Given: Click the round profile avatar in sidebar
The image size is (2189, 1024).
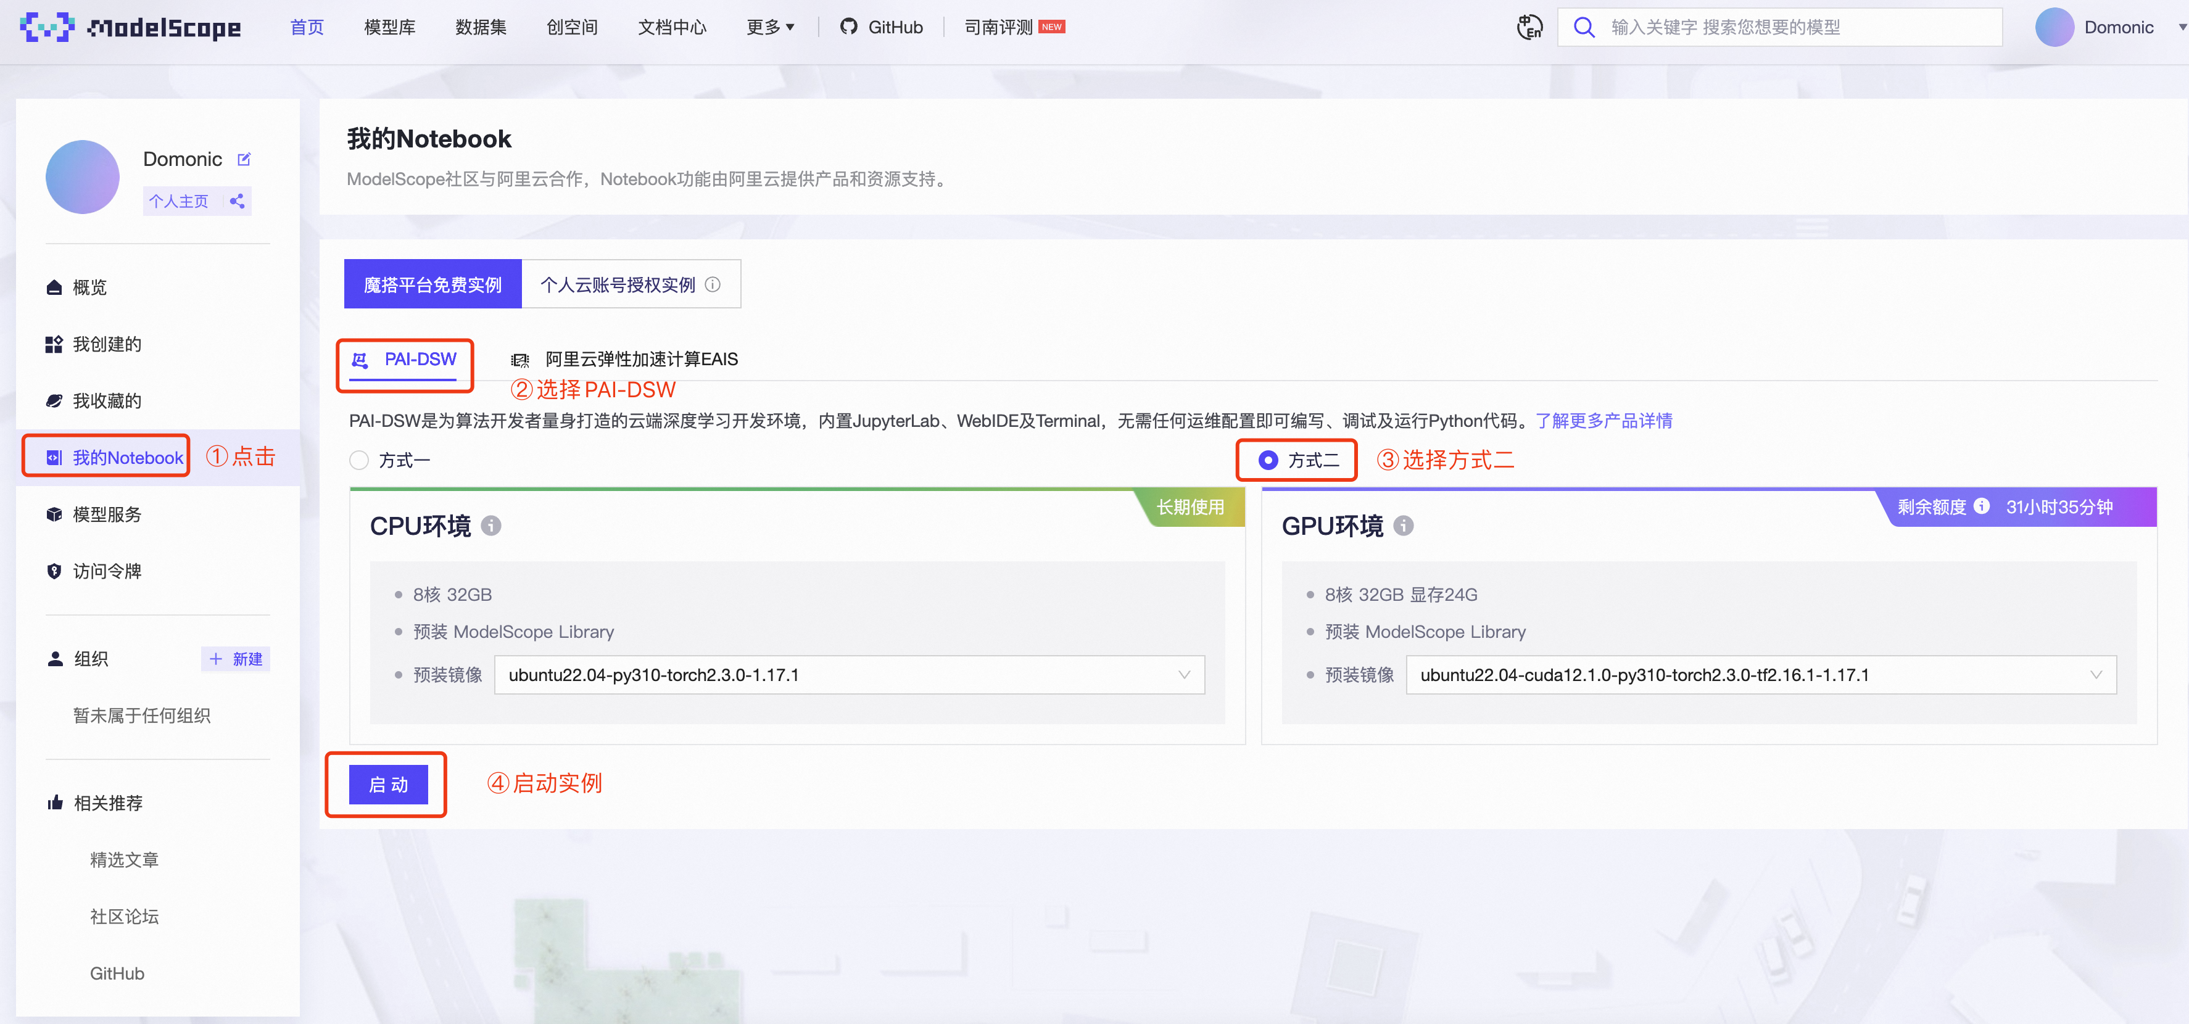Looking at the screenshot, I should 83,177.
